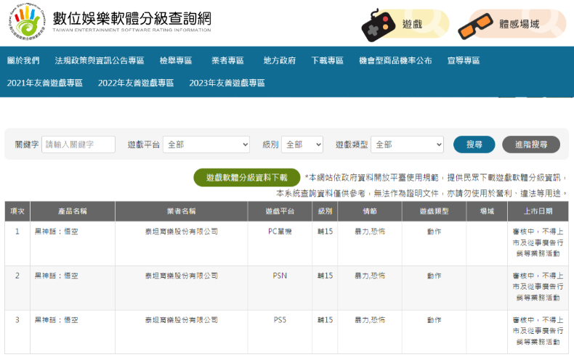Click the 場域 column header
This screenshot has height=360, width=574.
487,211
